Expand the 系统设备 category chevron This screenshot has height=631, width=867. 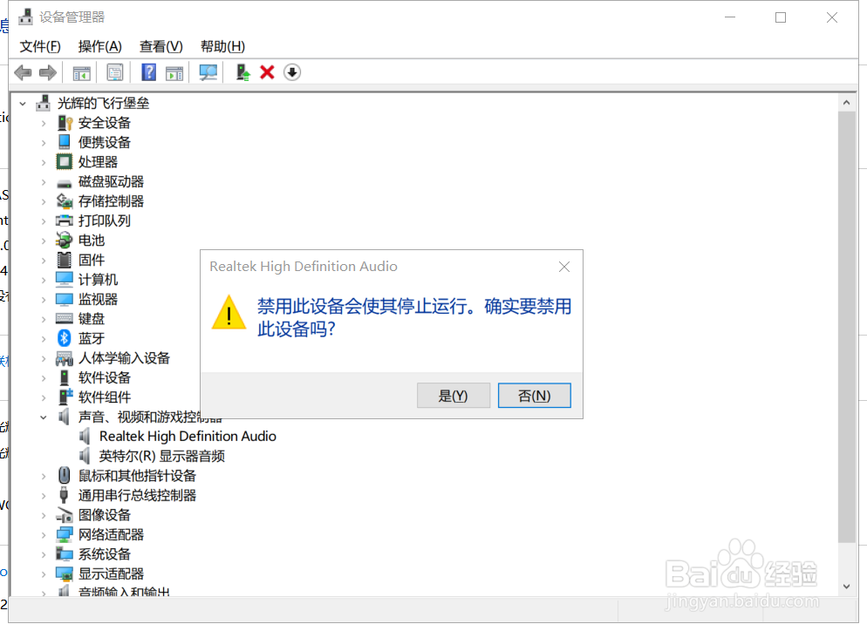[x=44, y=554]
